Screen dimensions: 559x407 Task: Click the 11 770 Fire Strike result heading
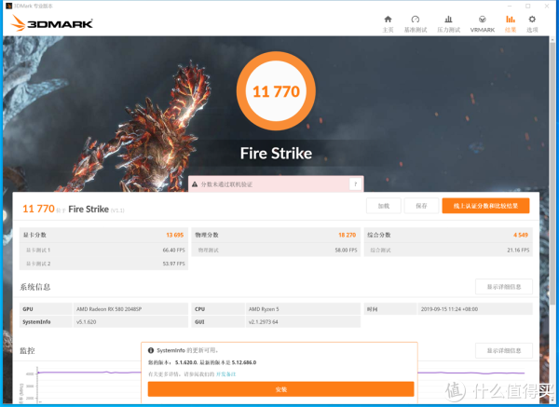tap(73, 209)
